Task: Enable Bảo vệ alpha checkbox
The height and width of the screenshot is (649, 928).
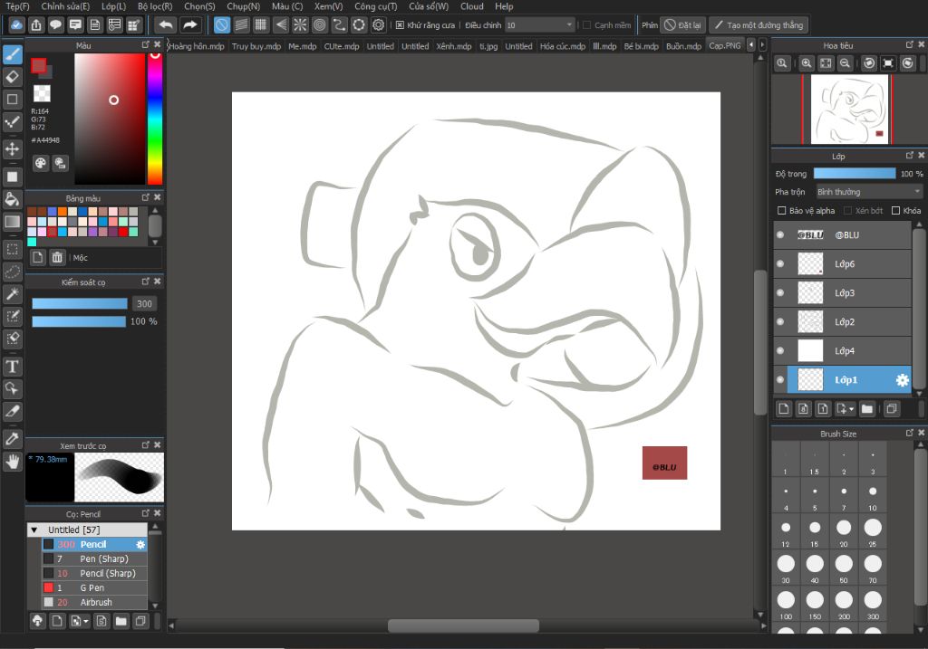Action: click(x=781, y=210)
